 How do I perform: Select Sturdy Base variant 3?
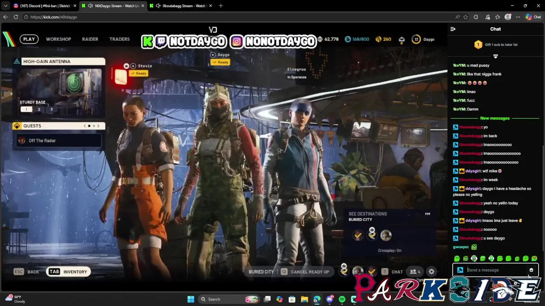[52, 109]
